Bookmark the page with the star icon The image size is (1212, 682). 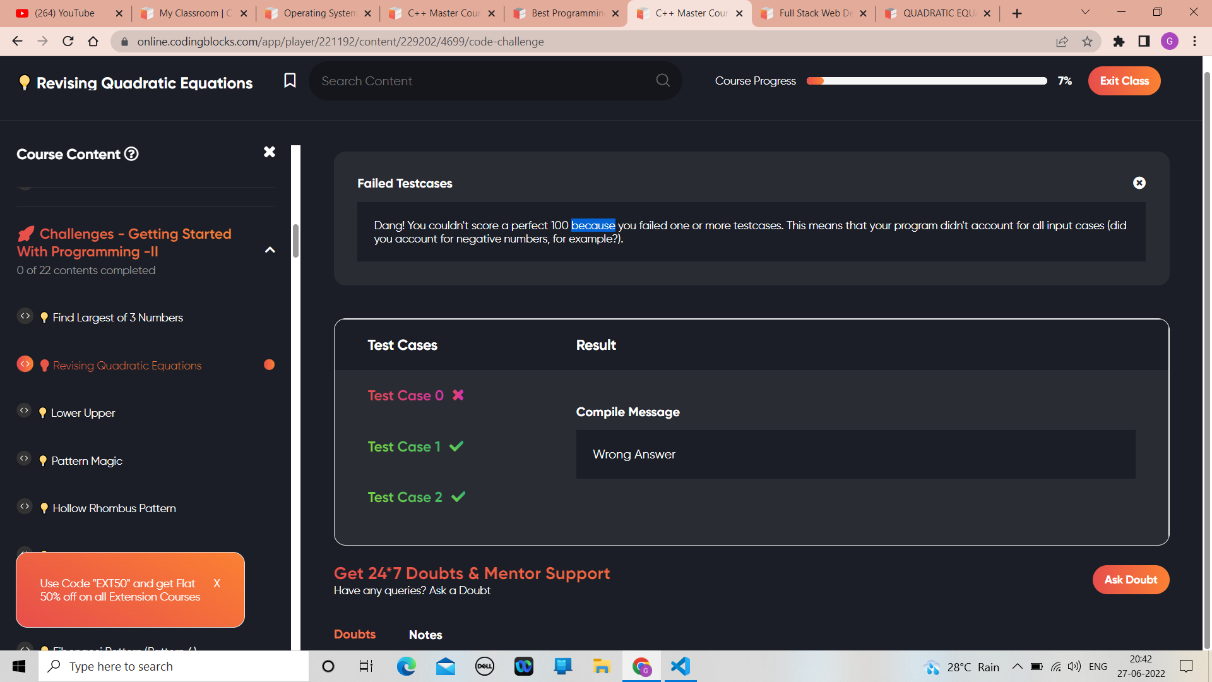[1087, 42]
